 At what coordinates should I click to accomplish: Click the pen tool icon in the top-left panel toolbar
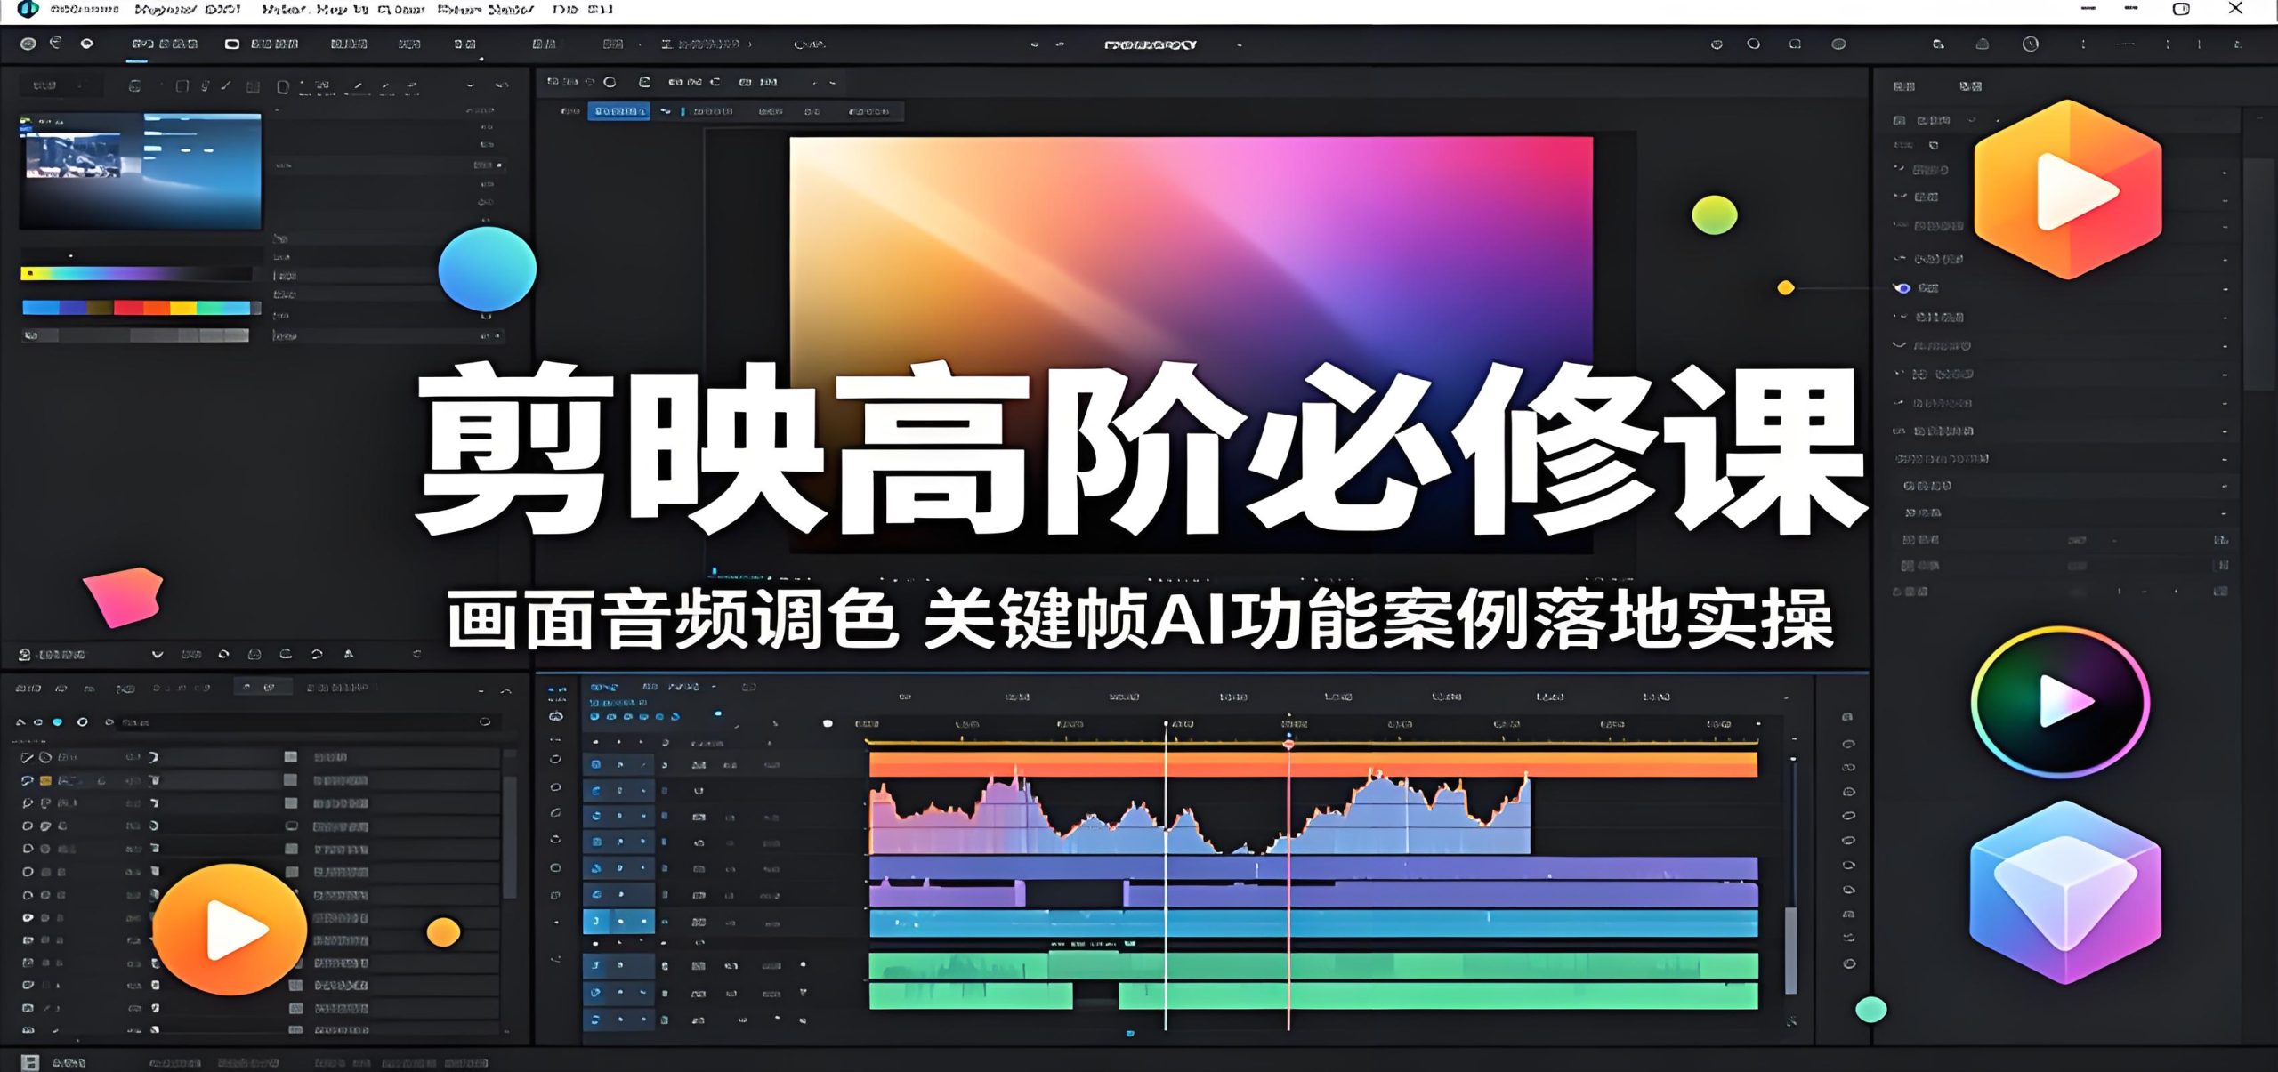tap(226, 86)
